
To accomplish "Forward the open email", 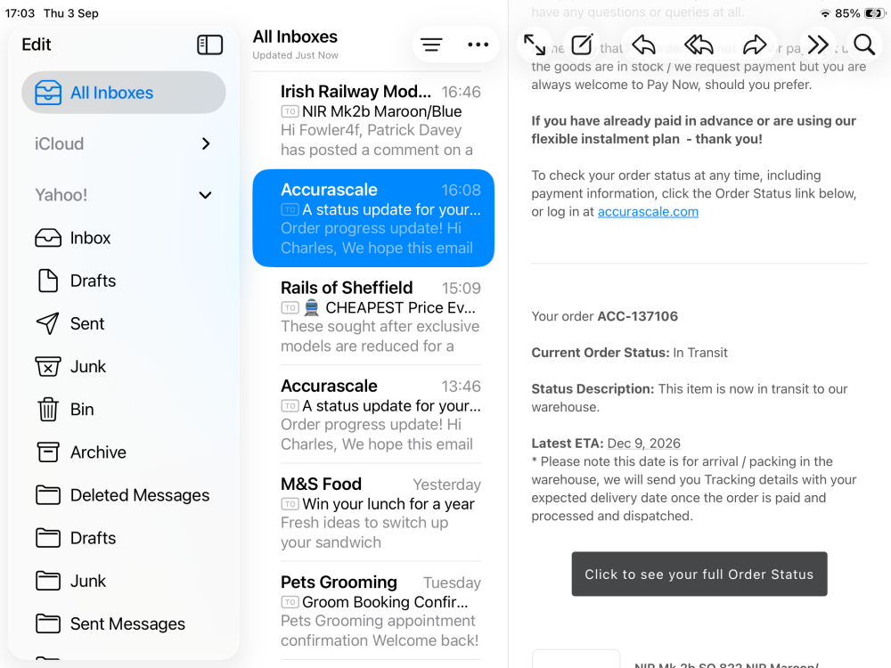I will point(755,45).
